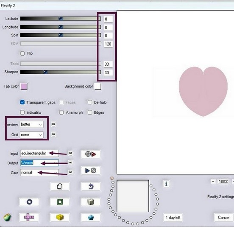The height and width of the screenshot is (227, 234).
Task: Toggle the Edges checkbox
Action: (x=90, y=112)
